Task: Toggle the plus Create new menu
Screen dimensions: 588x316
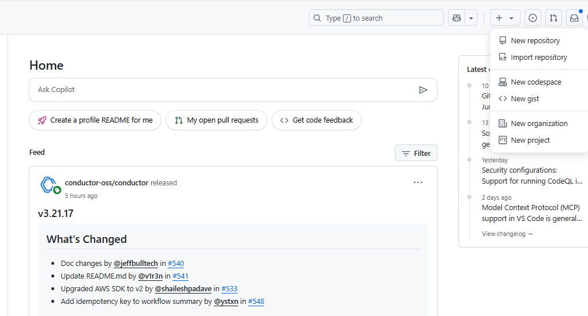Action: 505,18
